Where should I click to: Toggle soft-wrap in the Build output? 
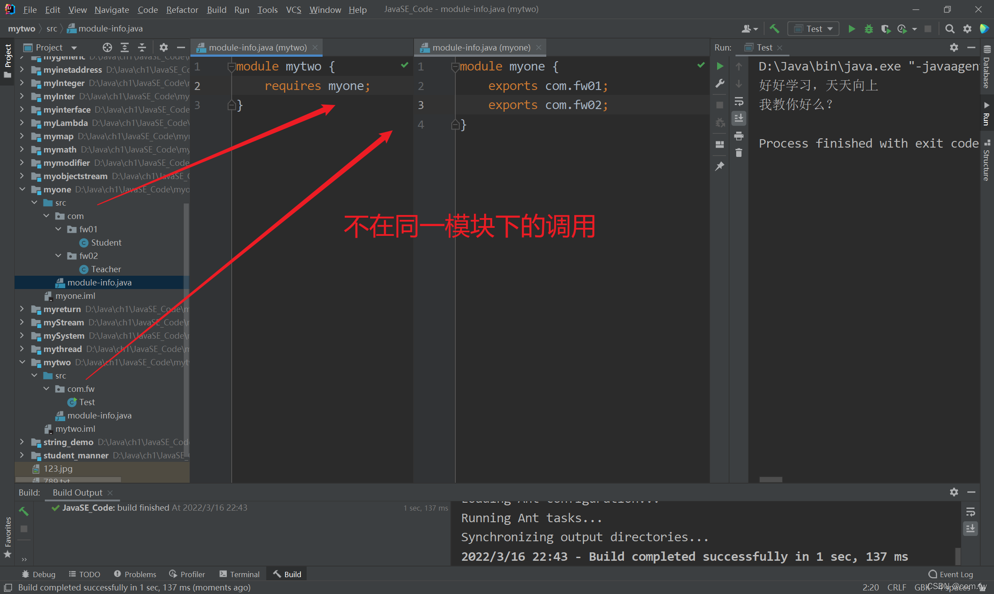[970, 512]
